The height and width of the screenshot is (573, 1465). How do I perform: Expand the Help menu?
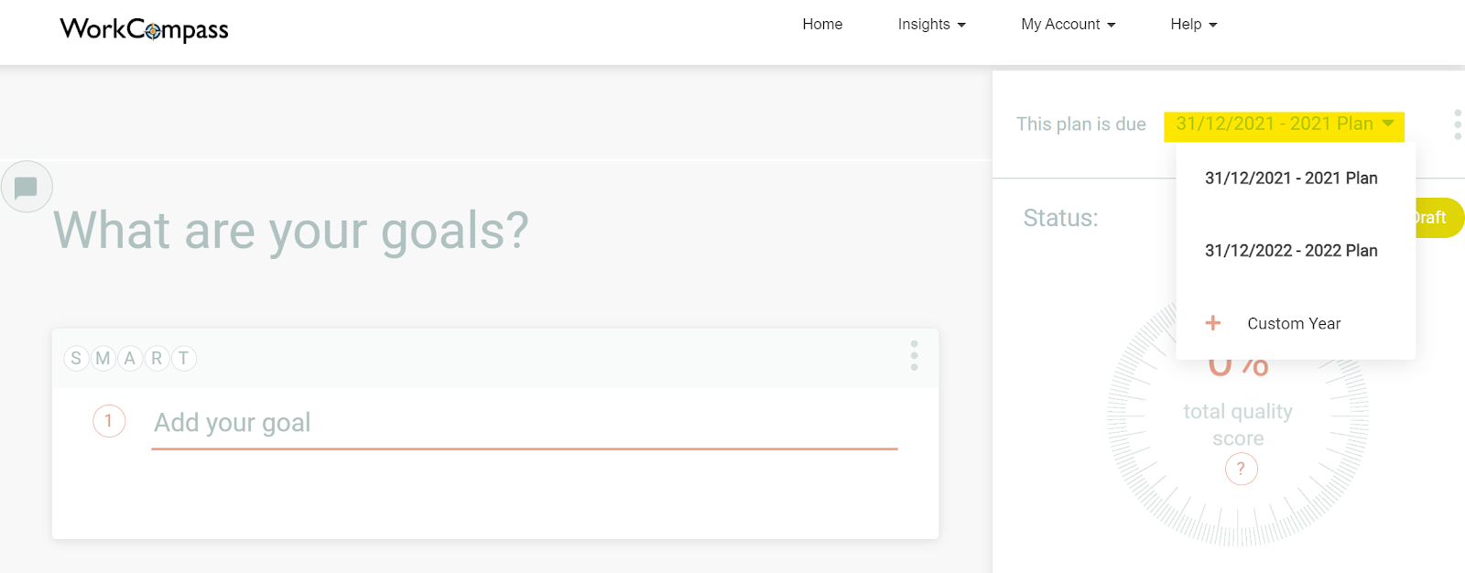point(1193,25)
